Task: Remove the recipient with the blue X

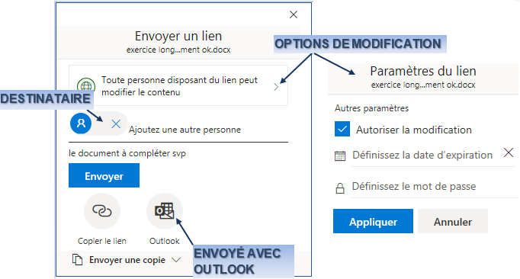Action: (x=116, y=124)
